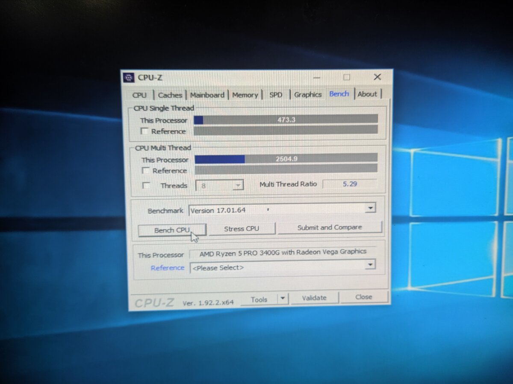Screen dimensions: 513x384
Task: Click the Validate button
Action: point(314,298)
